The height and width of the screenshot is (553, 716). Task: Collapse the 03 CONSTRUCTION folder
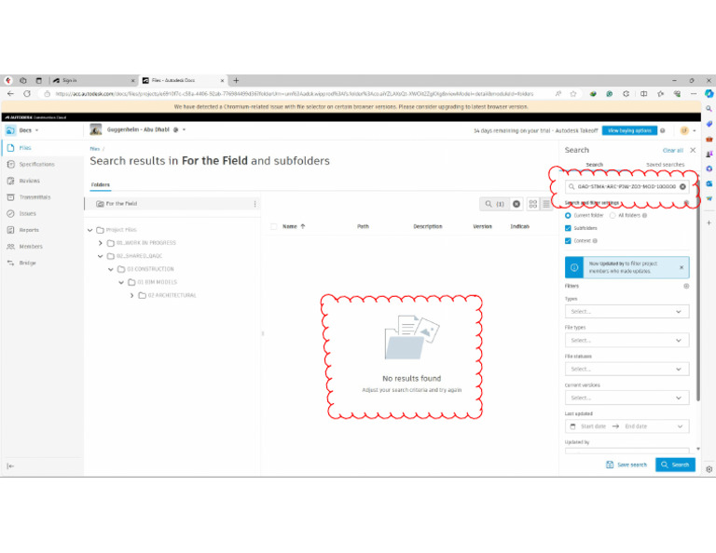[x=111, y=269]
